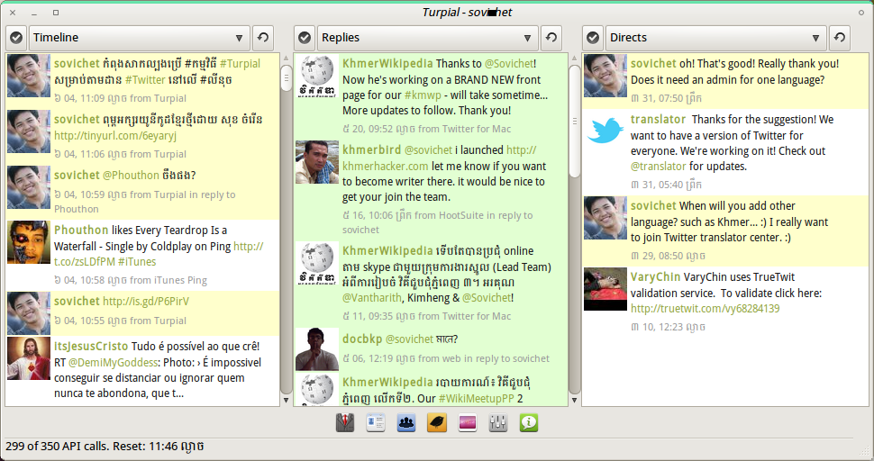The height and width of the screenshot is (461, 874).
Task: Open the #kmwp hashtag link
Action: coord(423,95)
